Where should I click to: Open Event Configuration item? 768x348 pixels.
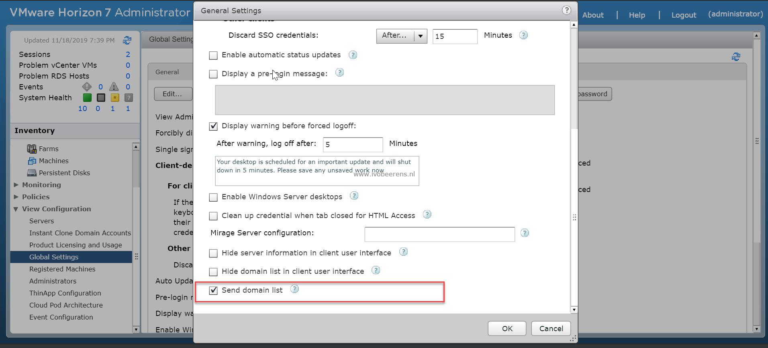click(61, 317)
